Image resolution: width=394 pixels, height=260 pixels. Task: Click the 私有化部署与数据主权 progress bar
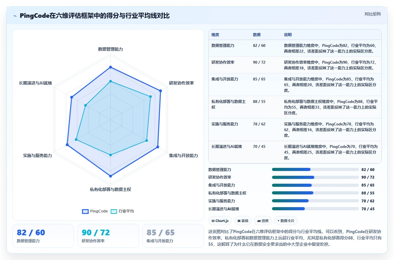(x=315, y=193)
